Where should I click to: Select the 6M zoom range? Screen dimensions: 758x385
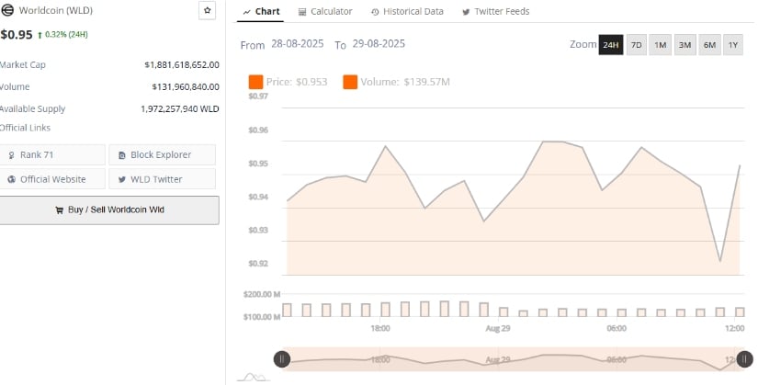pyautogui.click(x=709, y=45)
